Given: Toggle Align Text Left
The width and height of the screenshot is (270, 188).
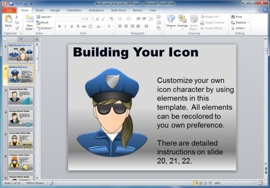Looking at the screenshot, I should pyautogui.click(x=120, y=27).
